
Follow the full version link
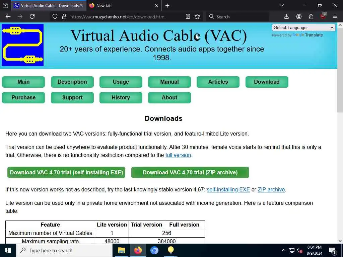(x=178, y=155)
